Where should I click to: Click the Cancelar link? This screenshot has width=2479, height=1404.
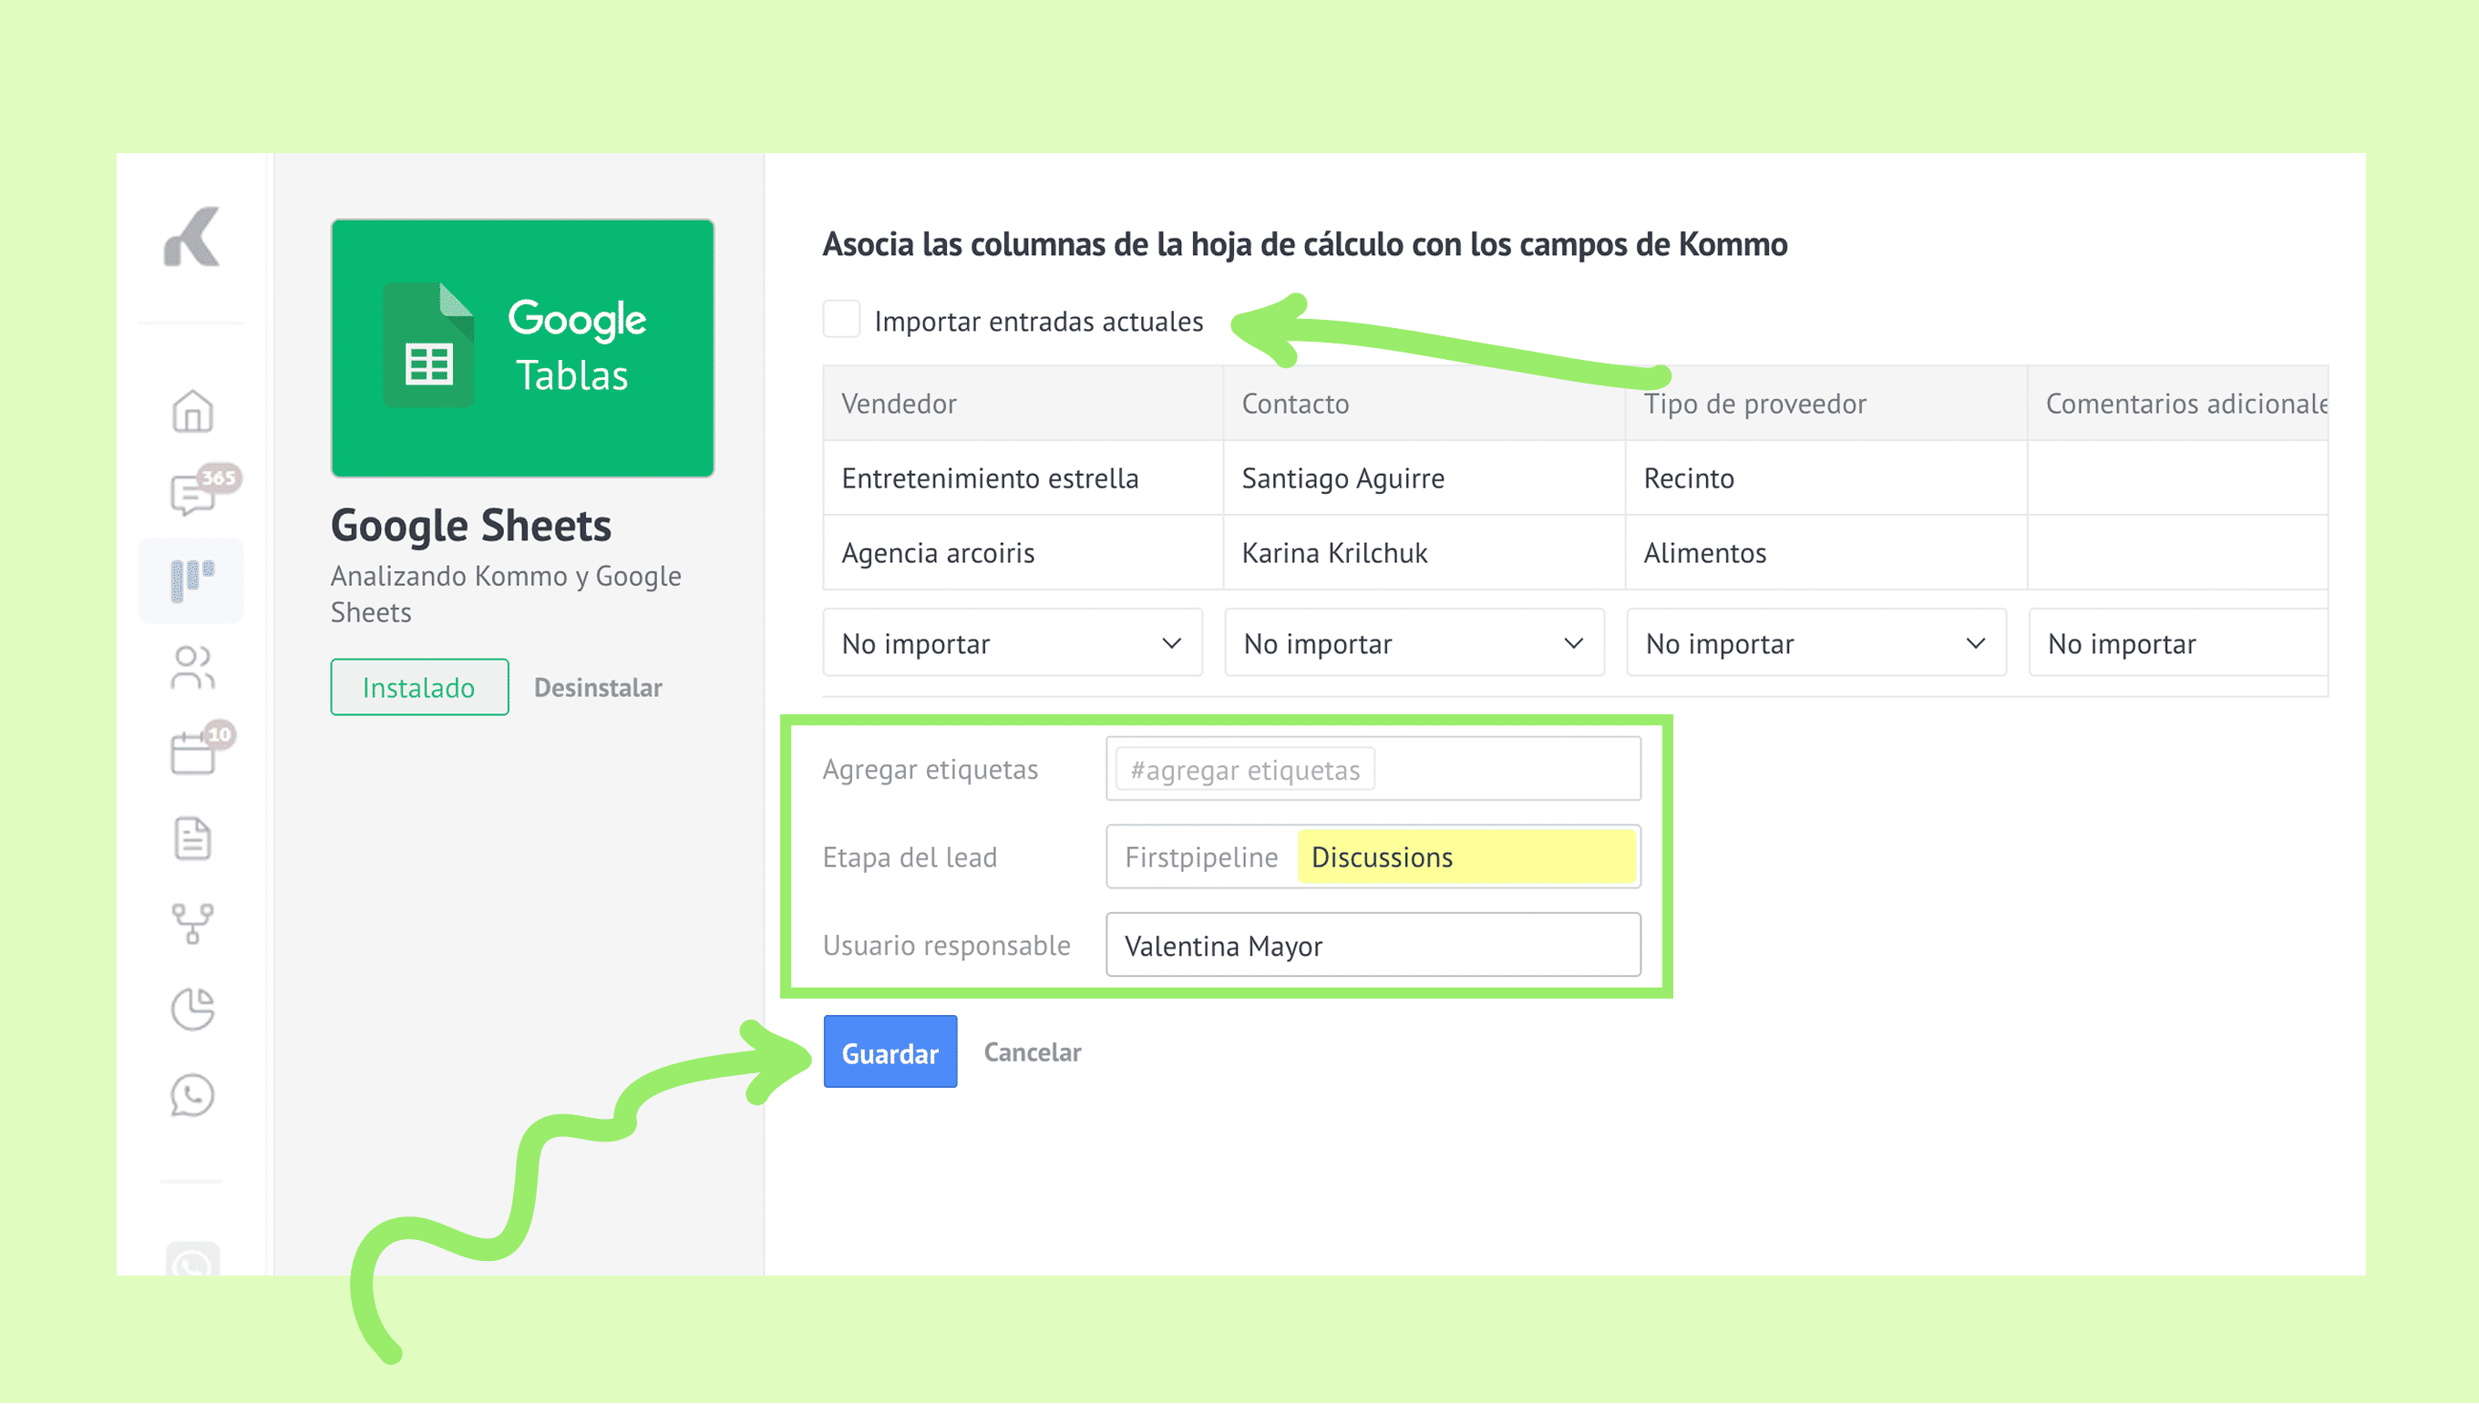tap(1032, 1052)
